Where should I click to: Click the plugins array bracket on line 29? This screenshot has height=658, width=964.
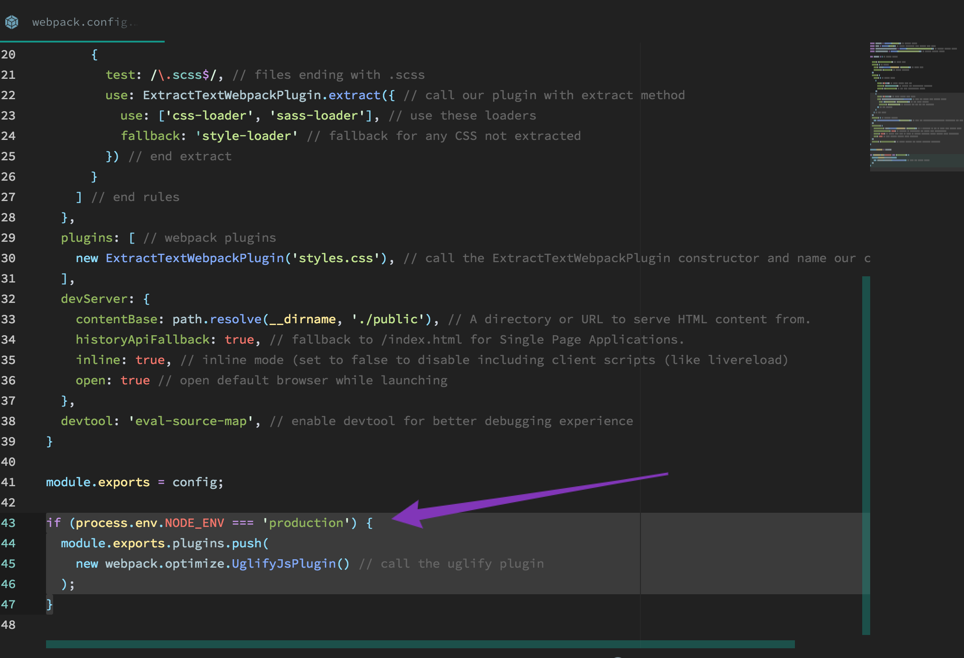click(x=131, y=238)
